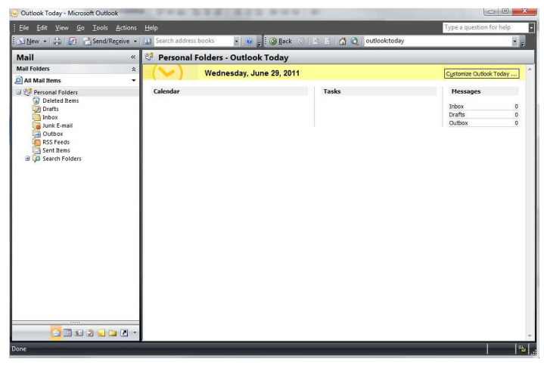Click the Home (Start Page) icon
This screenshot has height=365, width=544.
pyautogui.click(x=343, y=42)
